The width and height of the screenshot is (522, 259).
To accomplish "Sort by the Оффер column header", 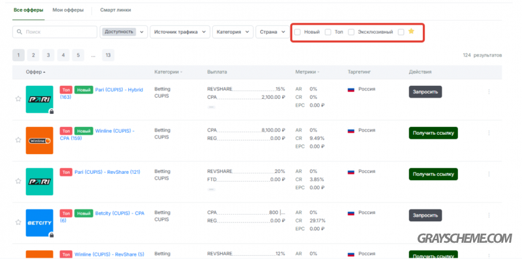I will 35,72.
